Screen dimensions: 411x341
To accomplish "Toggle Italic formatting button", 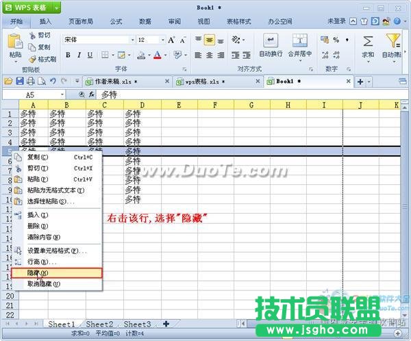I will point(79,55).
